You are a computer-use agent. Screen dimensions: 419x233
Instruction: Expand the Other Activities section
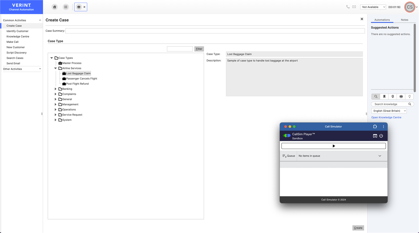40,69
